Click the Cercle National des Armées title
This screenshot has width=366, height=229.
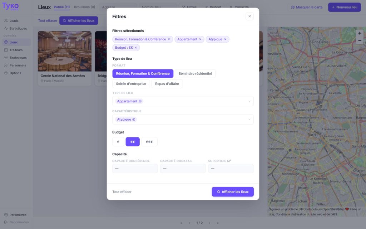(x=63, y=76)
